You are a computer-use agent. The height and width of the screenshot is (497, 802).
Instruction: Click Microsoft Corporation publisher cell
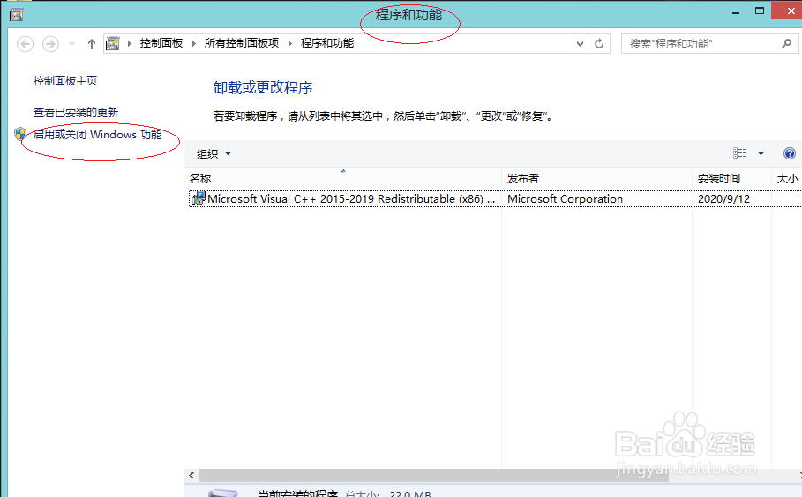565,198
